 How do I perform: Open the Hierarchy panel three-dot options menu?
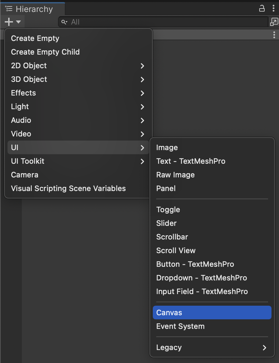pyautogui.click(x=274, y=9)
